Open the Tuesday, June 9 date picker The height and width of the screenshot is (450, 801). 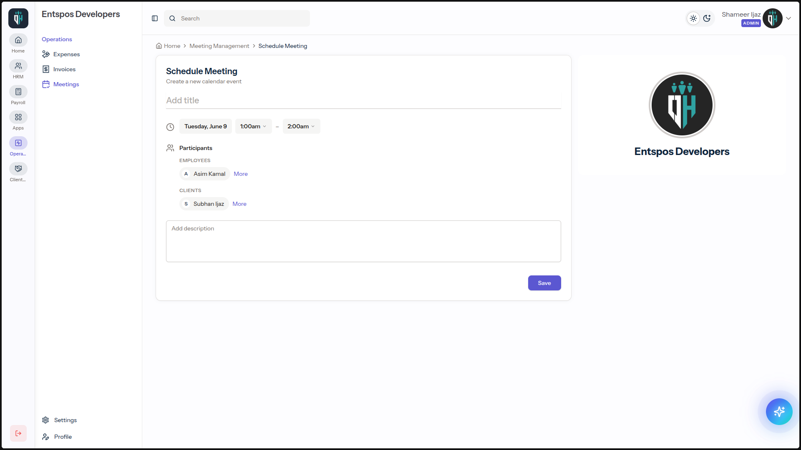tap(206, 126)
